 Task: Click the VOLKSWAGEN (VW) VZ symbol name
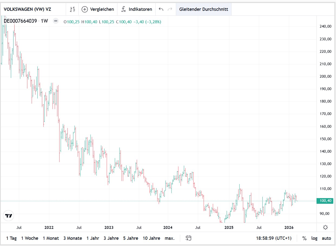point(27,9)
